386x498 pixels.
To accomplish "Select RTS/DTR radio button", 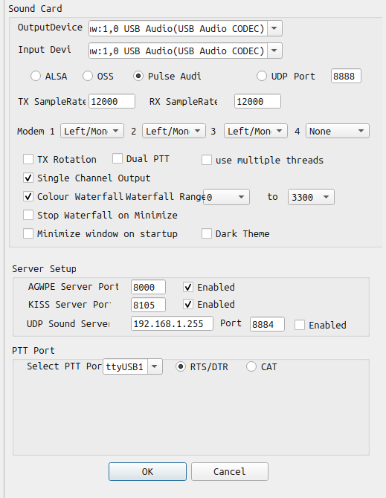I will (x=181, y=367).
